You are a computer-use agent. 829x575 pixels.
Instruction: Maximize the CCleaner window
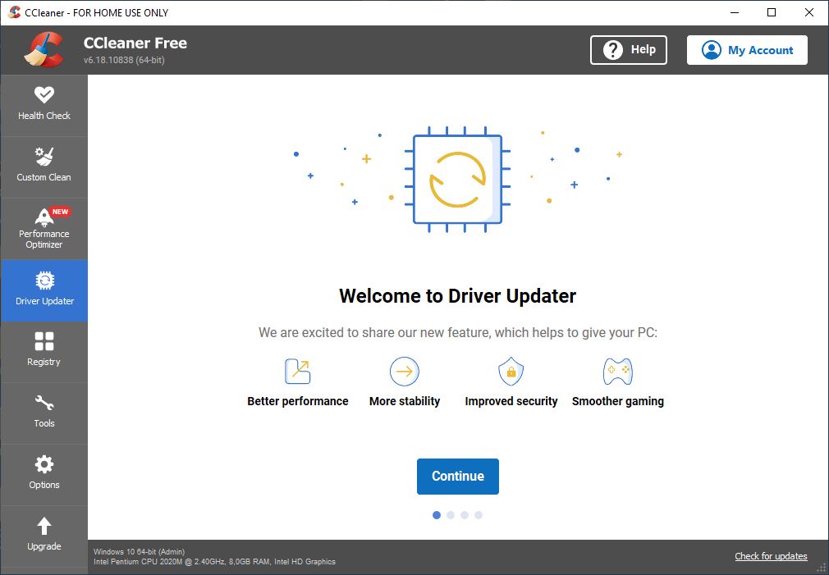tap(772, 12)
